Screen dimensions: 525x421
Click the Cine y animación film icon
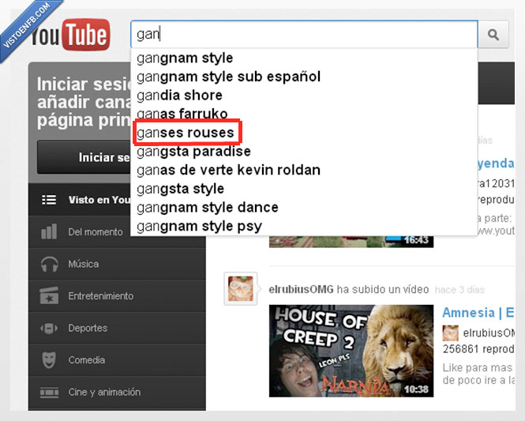tap(49, 393)
